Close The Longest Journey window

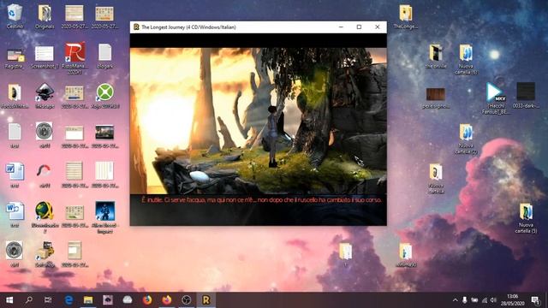(x=378, y=27)
